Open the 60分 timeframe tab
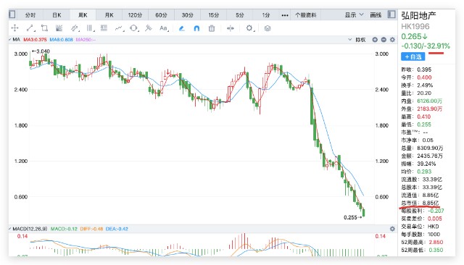 [161, 14]
